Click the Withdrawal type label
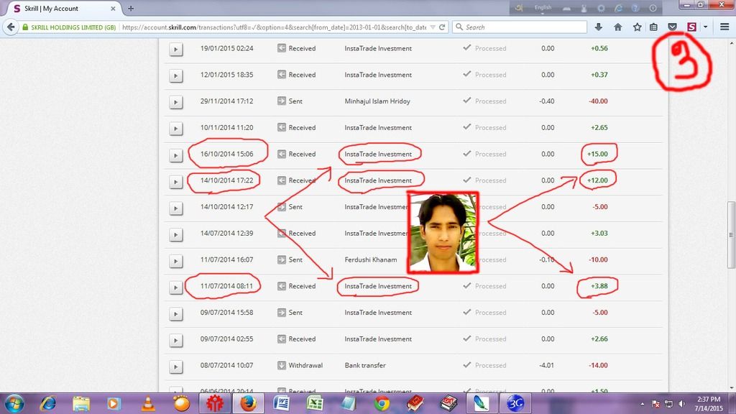 tap(305, 365)
